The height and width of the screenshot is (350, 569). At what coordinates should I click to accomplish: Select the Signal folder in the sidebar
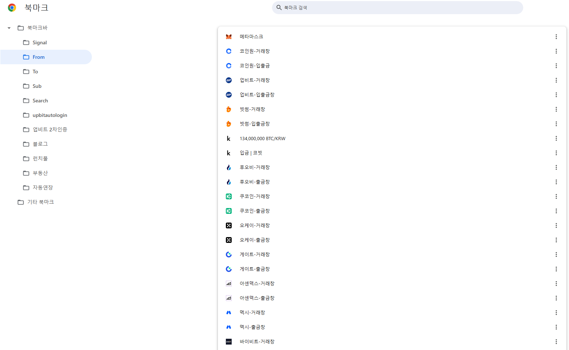coord(46,42)
